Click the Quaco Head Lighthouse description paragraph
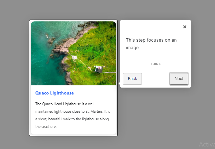Image resolution: width=215 pixels, height=149 pixels. click(x=73, y=115)
